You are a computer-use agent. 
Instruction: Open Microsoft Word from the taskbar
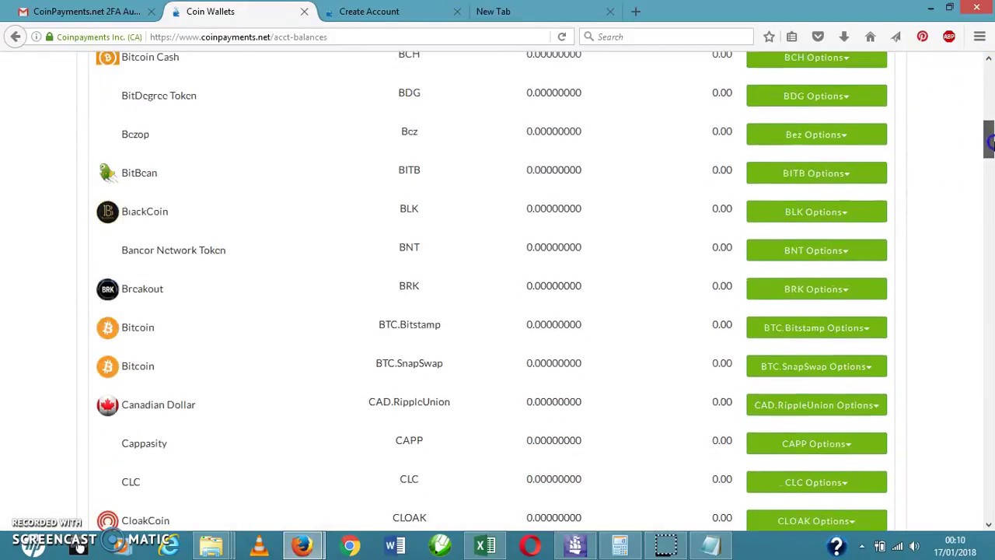[x=395, y=546]
